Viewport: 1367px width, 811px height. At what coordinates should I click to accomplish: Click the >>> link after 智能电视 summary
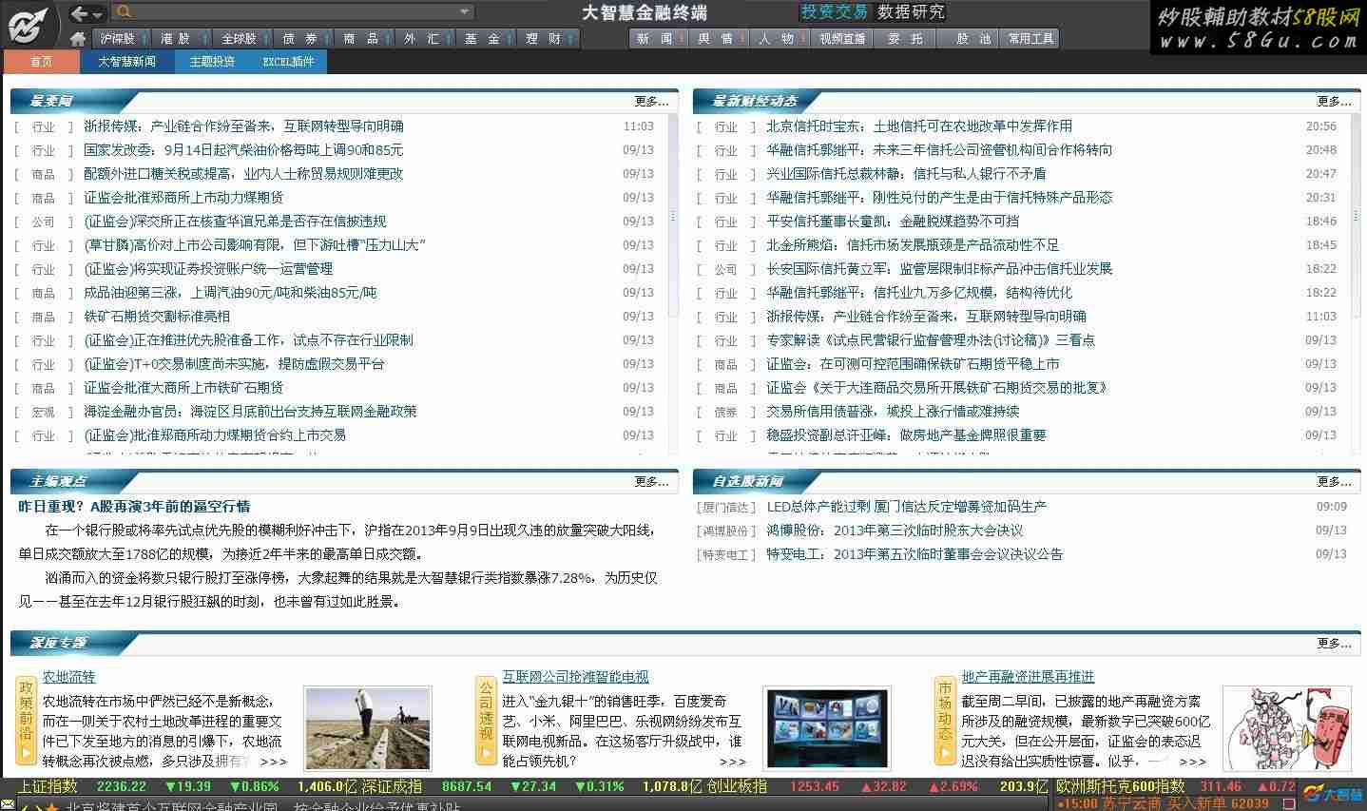pyautogui.click(x=733, y=762)
